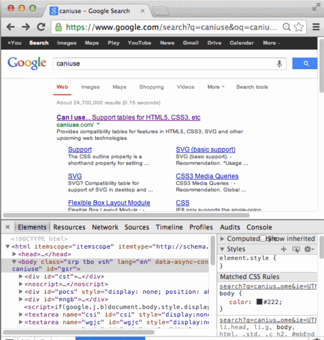Collapse the html element node
324x340 pixels.
tap(8, 246)
